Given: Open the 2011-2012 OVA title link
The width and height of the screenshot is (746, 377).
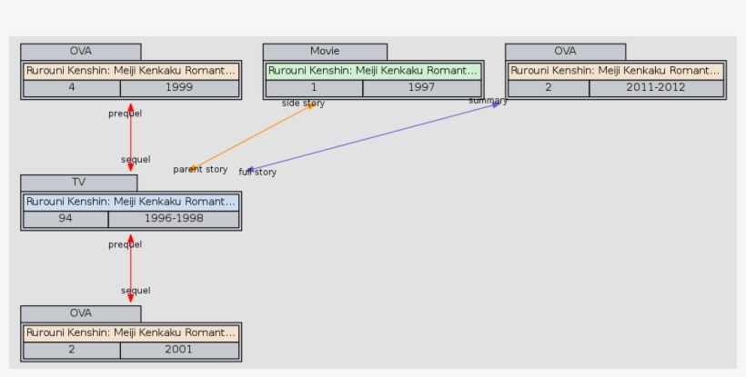Looking at the screenshot, I should pos(616,71).
